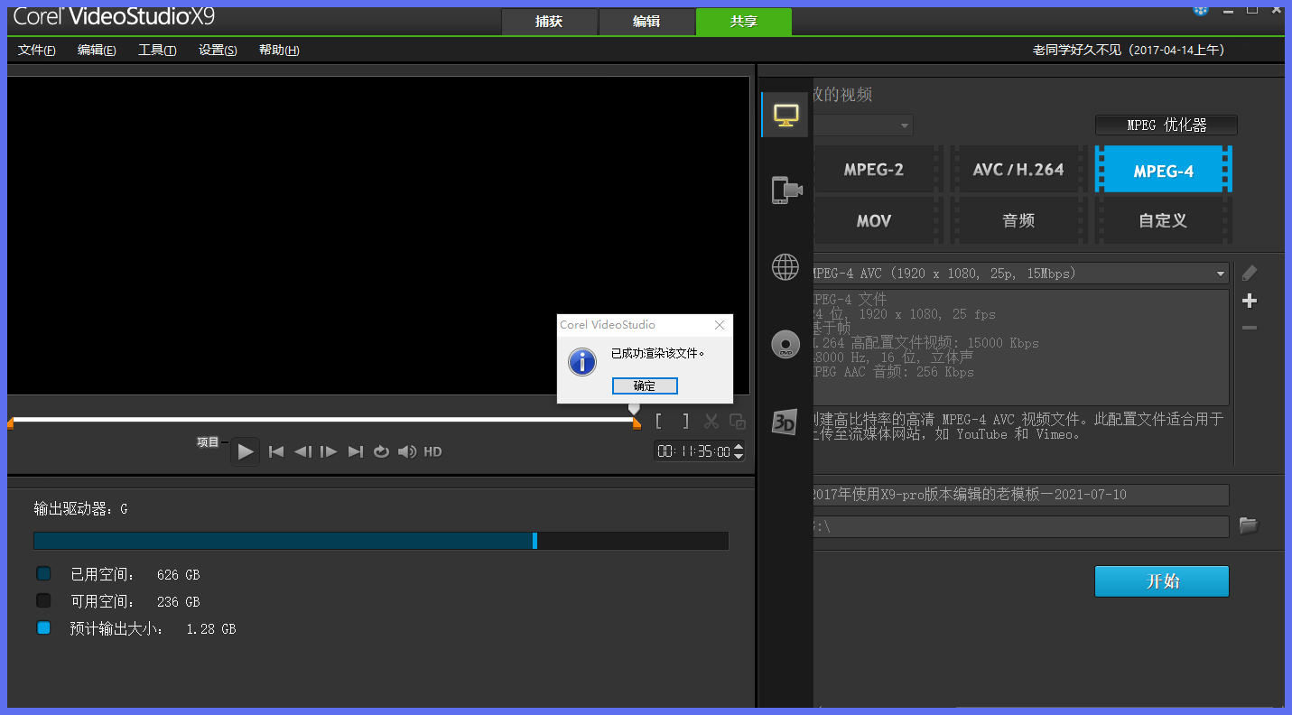Click the 项目 mode label
The image size is (1292, 715).
pos(209,442)
